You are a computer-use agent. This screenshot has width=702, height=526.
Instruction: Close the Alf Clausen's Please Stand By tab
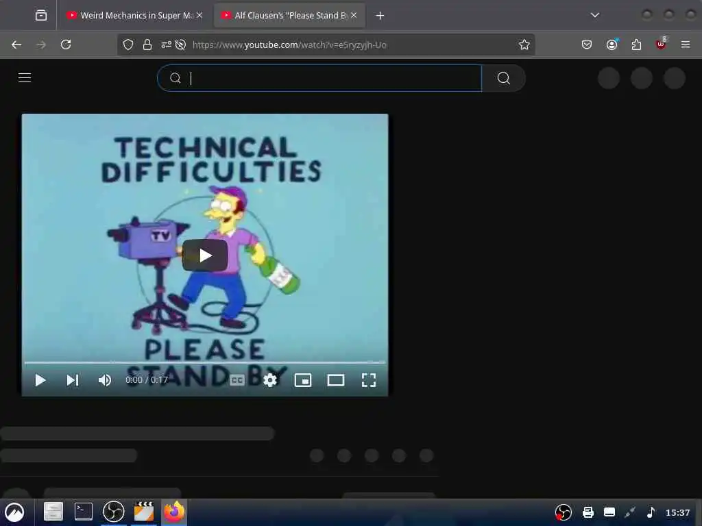pos(354,15)
